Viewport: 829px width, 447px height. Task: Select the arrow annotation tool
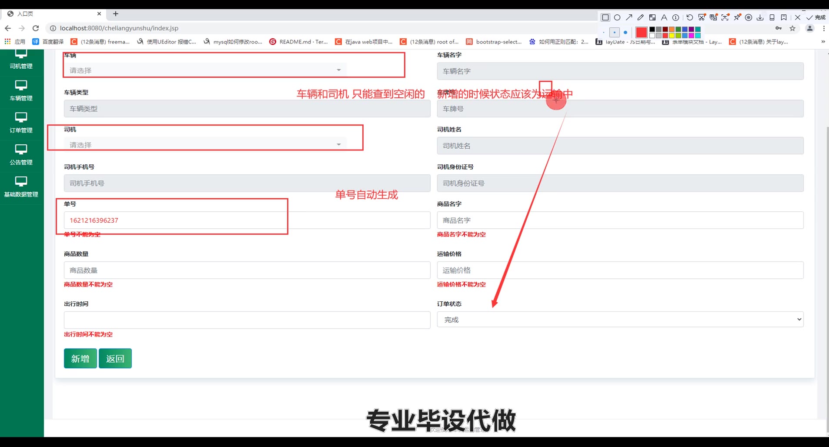coord(629,17)
